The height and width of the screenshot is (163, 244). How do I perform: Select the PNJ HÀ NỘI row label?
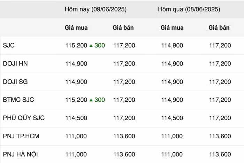[21, 154]
